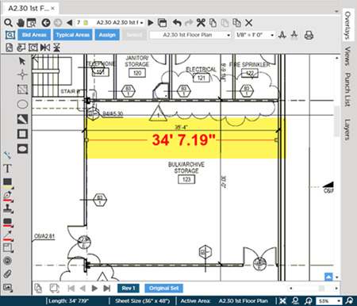Open the multiple windows view icon
357x306 pixels.
click(162, 23)
